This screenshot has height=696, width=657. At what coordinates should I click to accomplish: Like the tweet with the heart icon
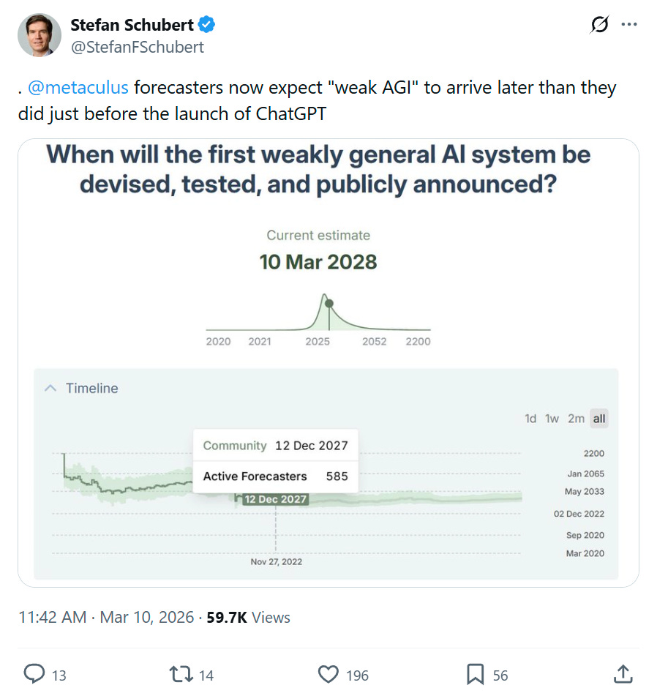click(x=328, y=674)
